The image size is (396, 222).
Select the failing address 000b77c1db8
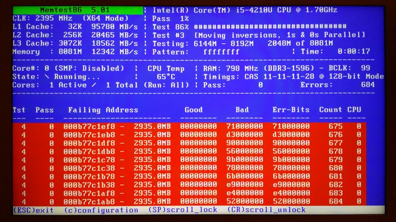pyautogui.click(x=89, y=151)
